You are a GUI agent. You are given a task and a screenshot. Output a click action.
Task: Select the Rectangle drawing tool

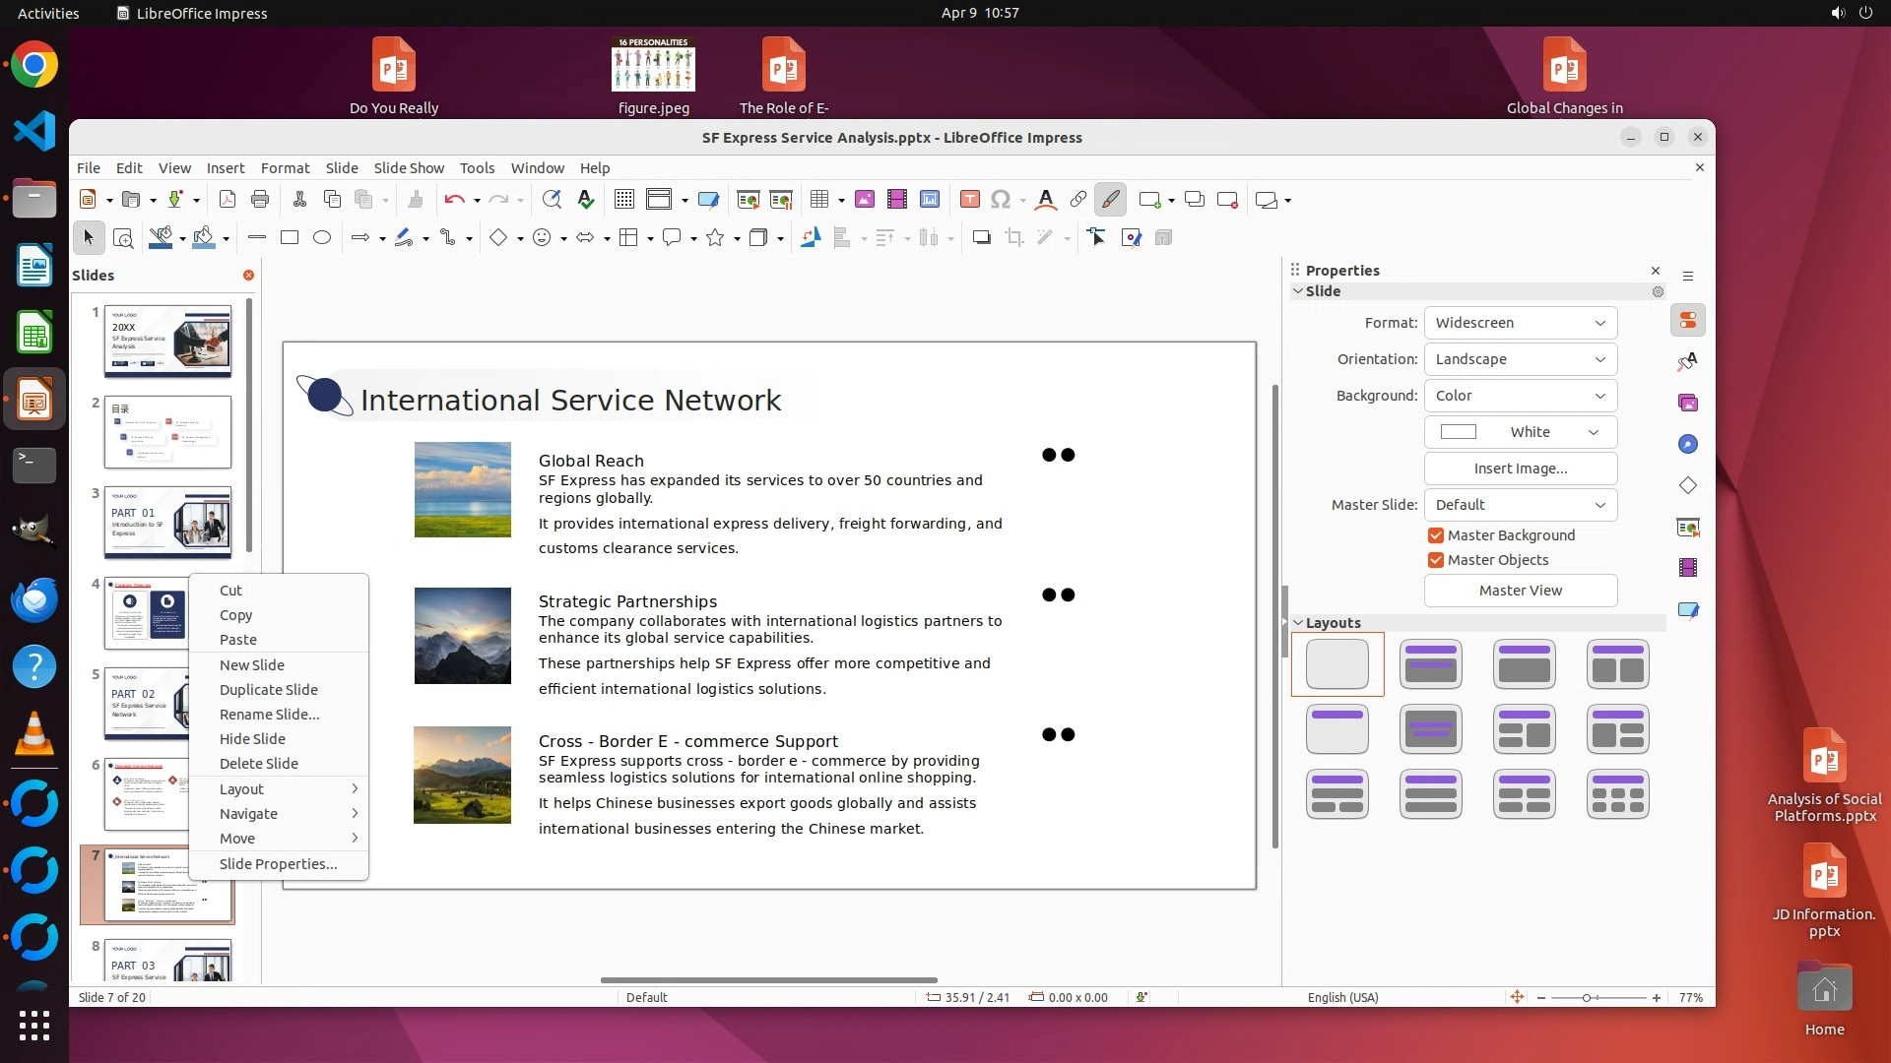coord(290,237)
